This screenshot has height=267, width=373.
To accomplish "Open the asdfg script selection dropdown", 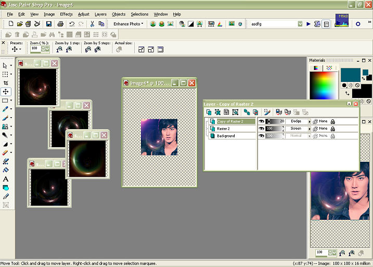I will pos(300,24).
